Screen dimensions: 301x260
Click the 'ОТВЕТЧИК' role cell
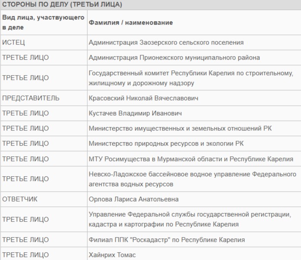click(x=20, y=199)
